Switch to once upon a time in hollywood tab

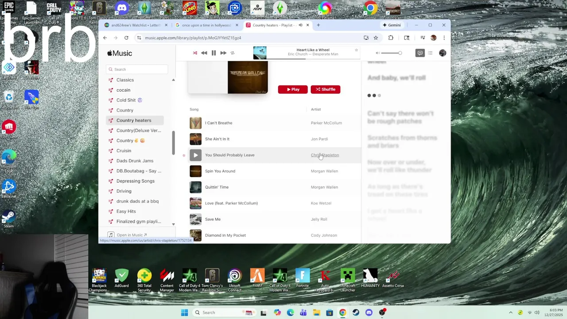click(206, 25)
